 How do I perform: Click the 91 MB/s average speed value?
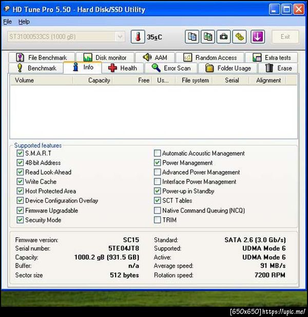(x=273, y=265)
